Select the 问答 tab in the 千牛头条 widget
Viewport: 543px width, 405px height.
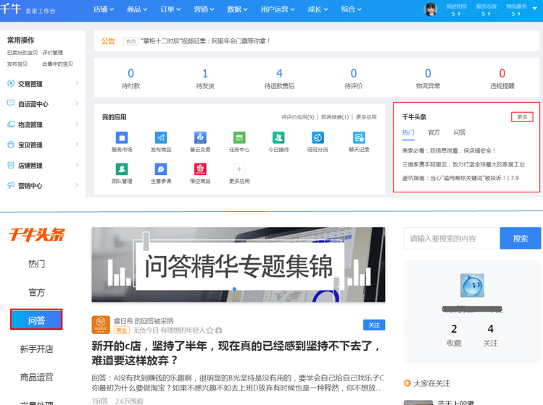pos(460,132)
